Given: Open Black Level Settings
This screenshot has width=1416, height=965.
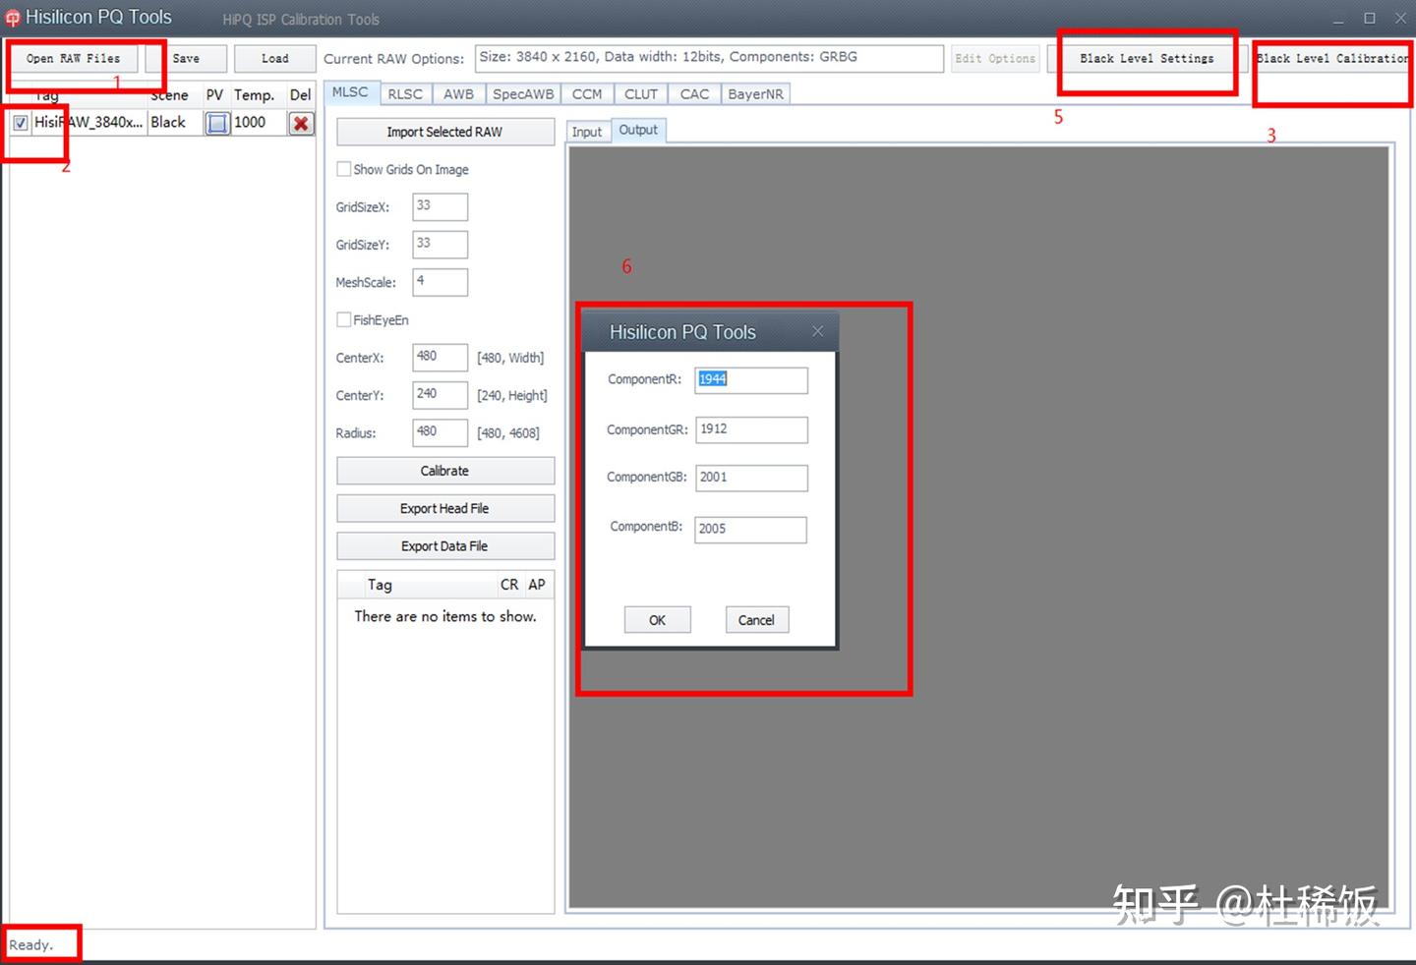Looking at the screenshot, I should pyautogui.click(x=1147, y=59).
